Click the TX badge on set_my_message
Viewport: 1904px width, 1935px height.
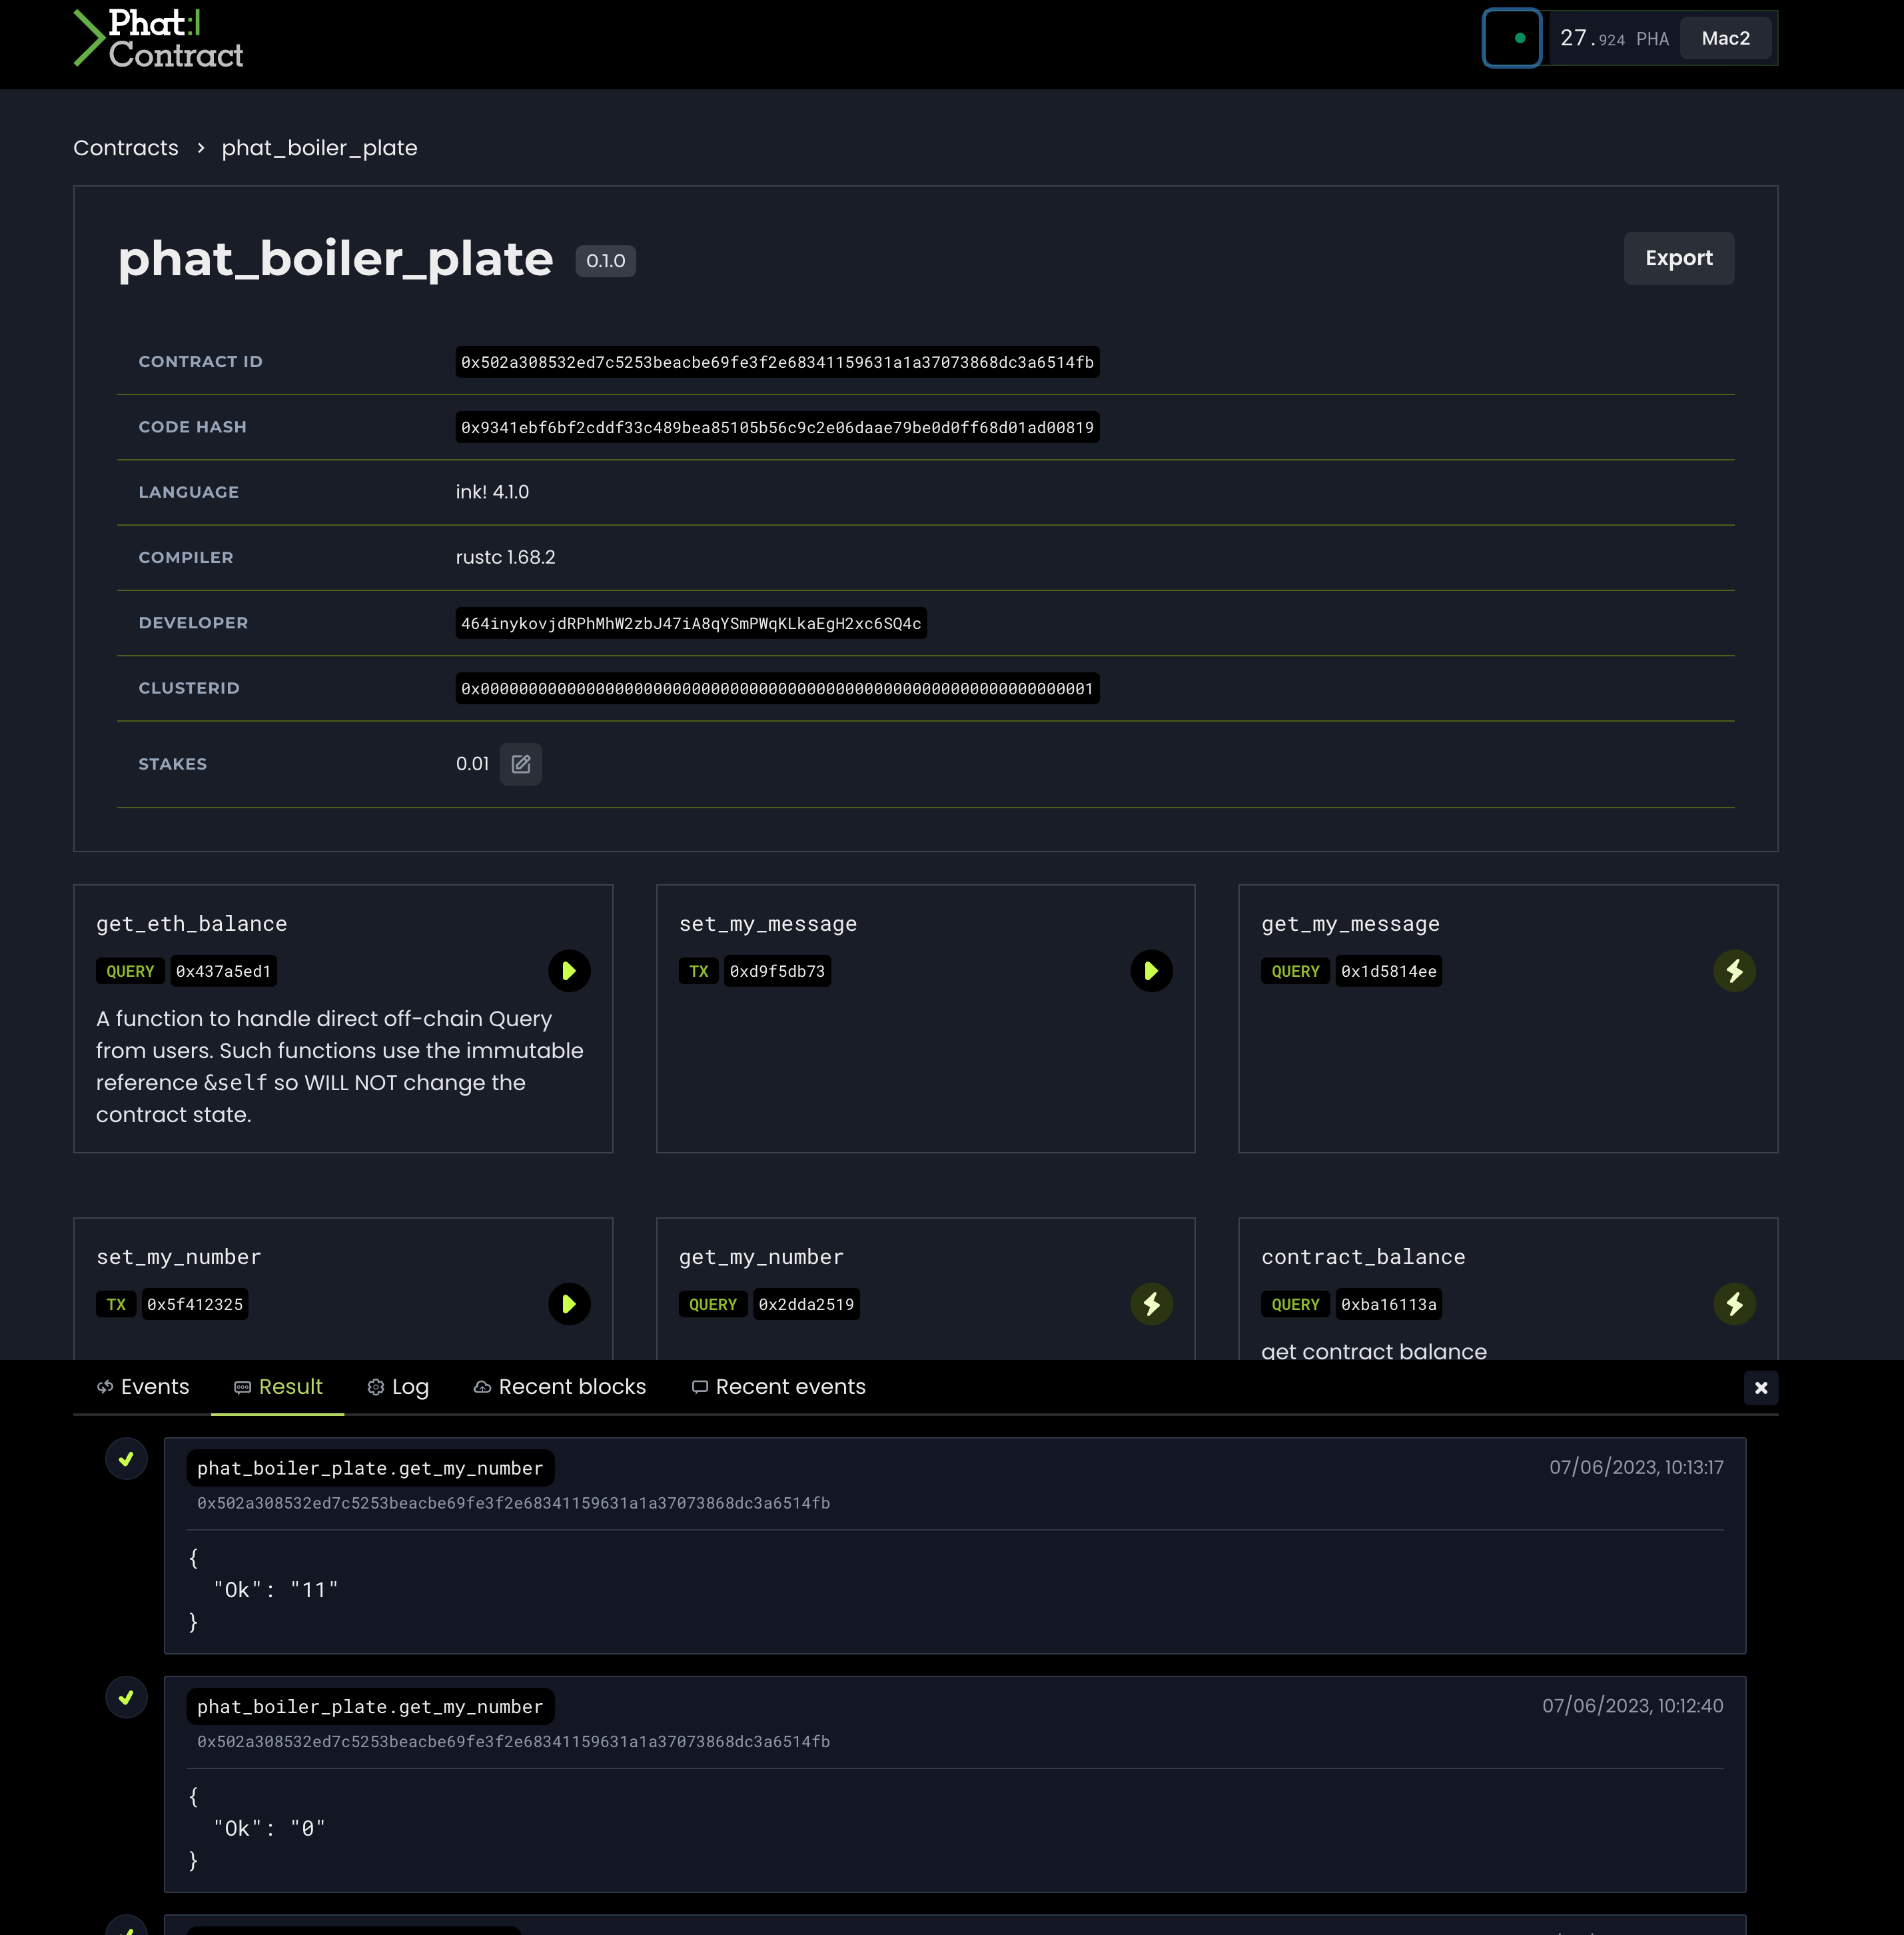click(x=698, y=971)
